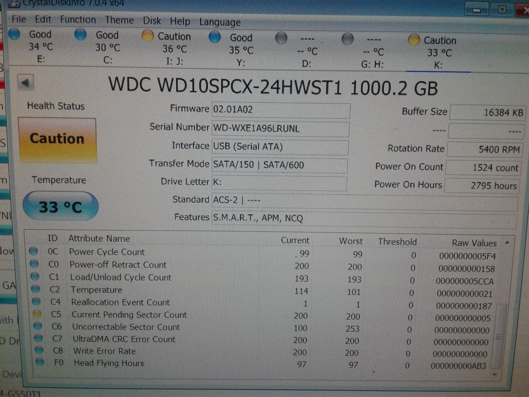Image resolution: width=529 pixels, height=397 pixels.
Task: Select the K: caution drive icon
Action: point(414,40)
